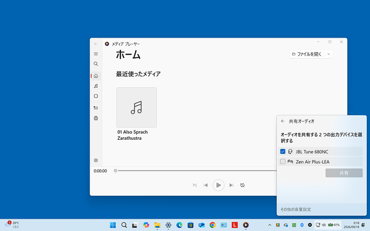The image size is (370, 231).
Task: Click the Bluetooth tray icon
Action: click(302, 225)
